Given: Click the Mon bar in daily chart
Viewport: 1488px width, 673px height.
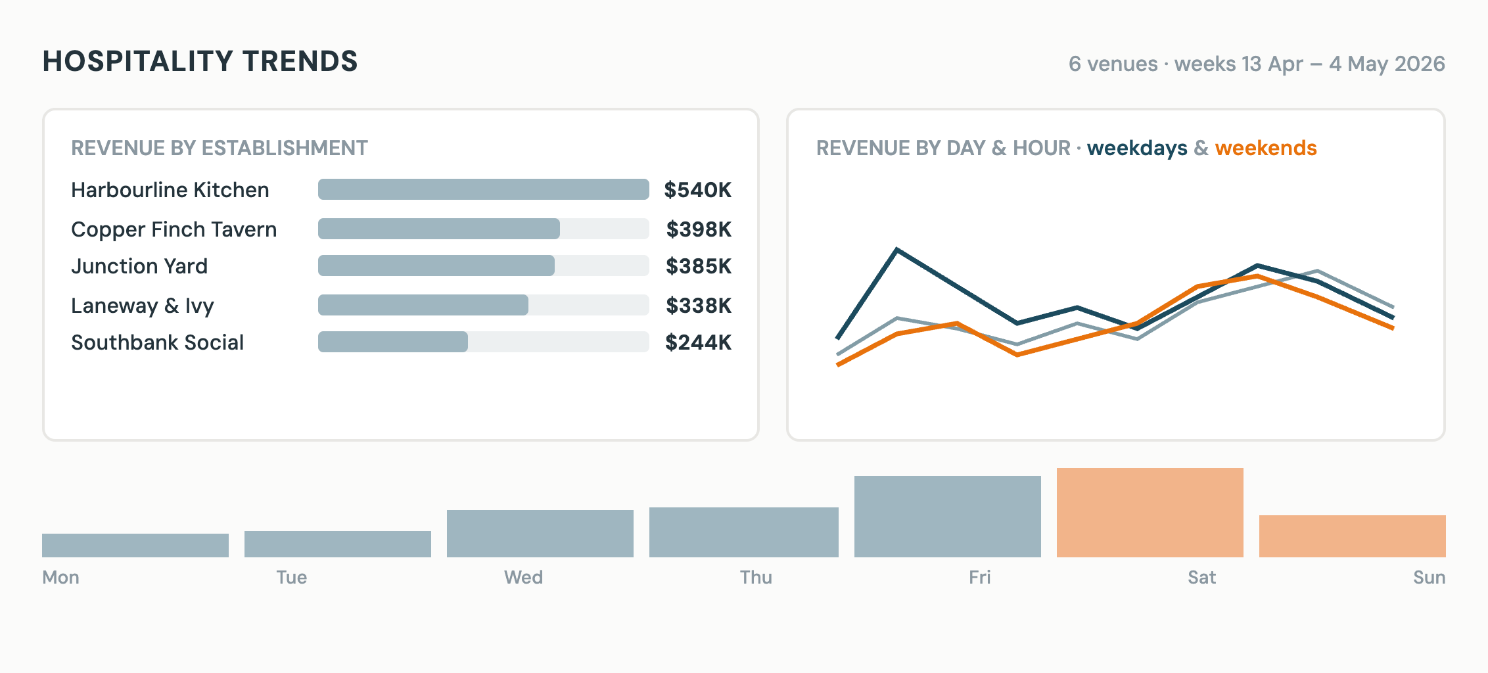Looking at the screenshot, I should point(135,545).
